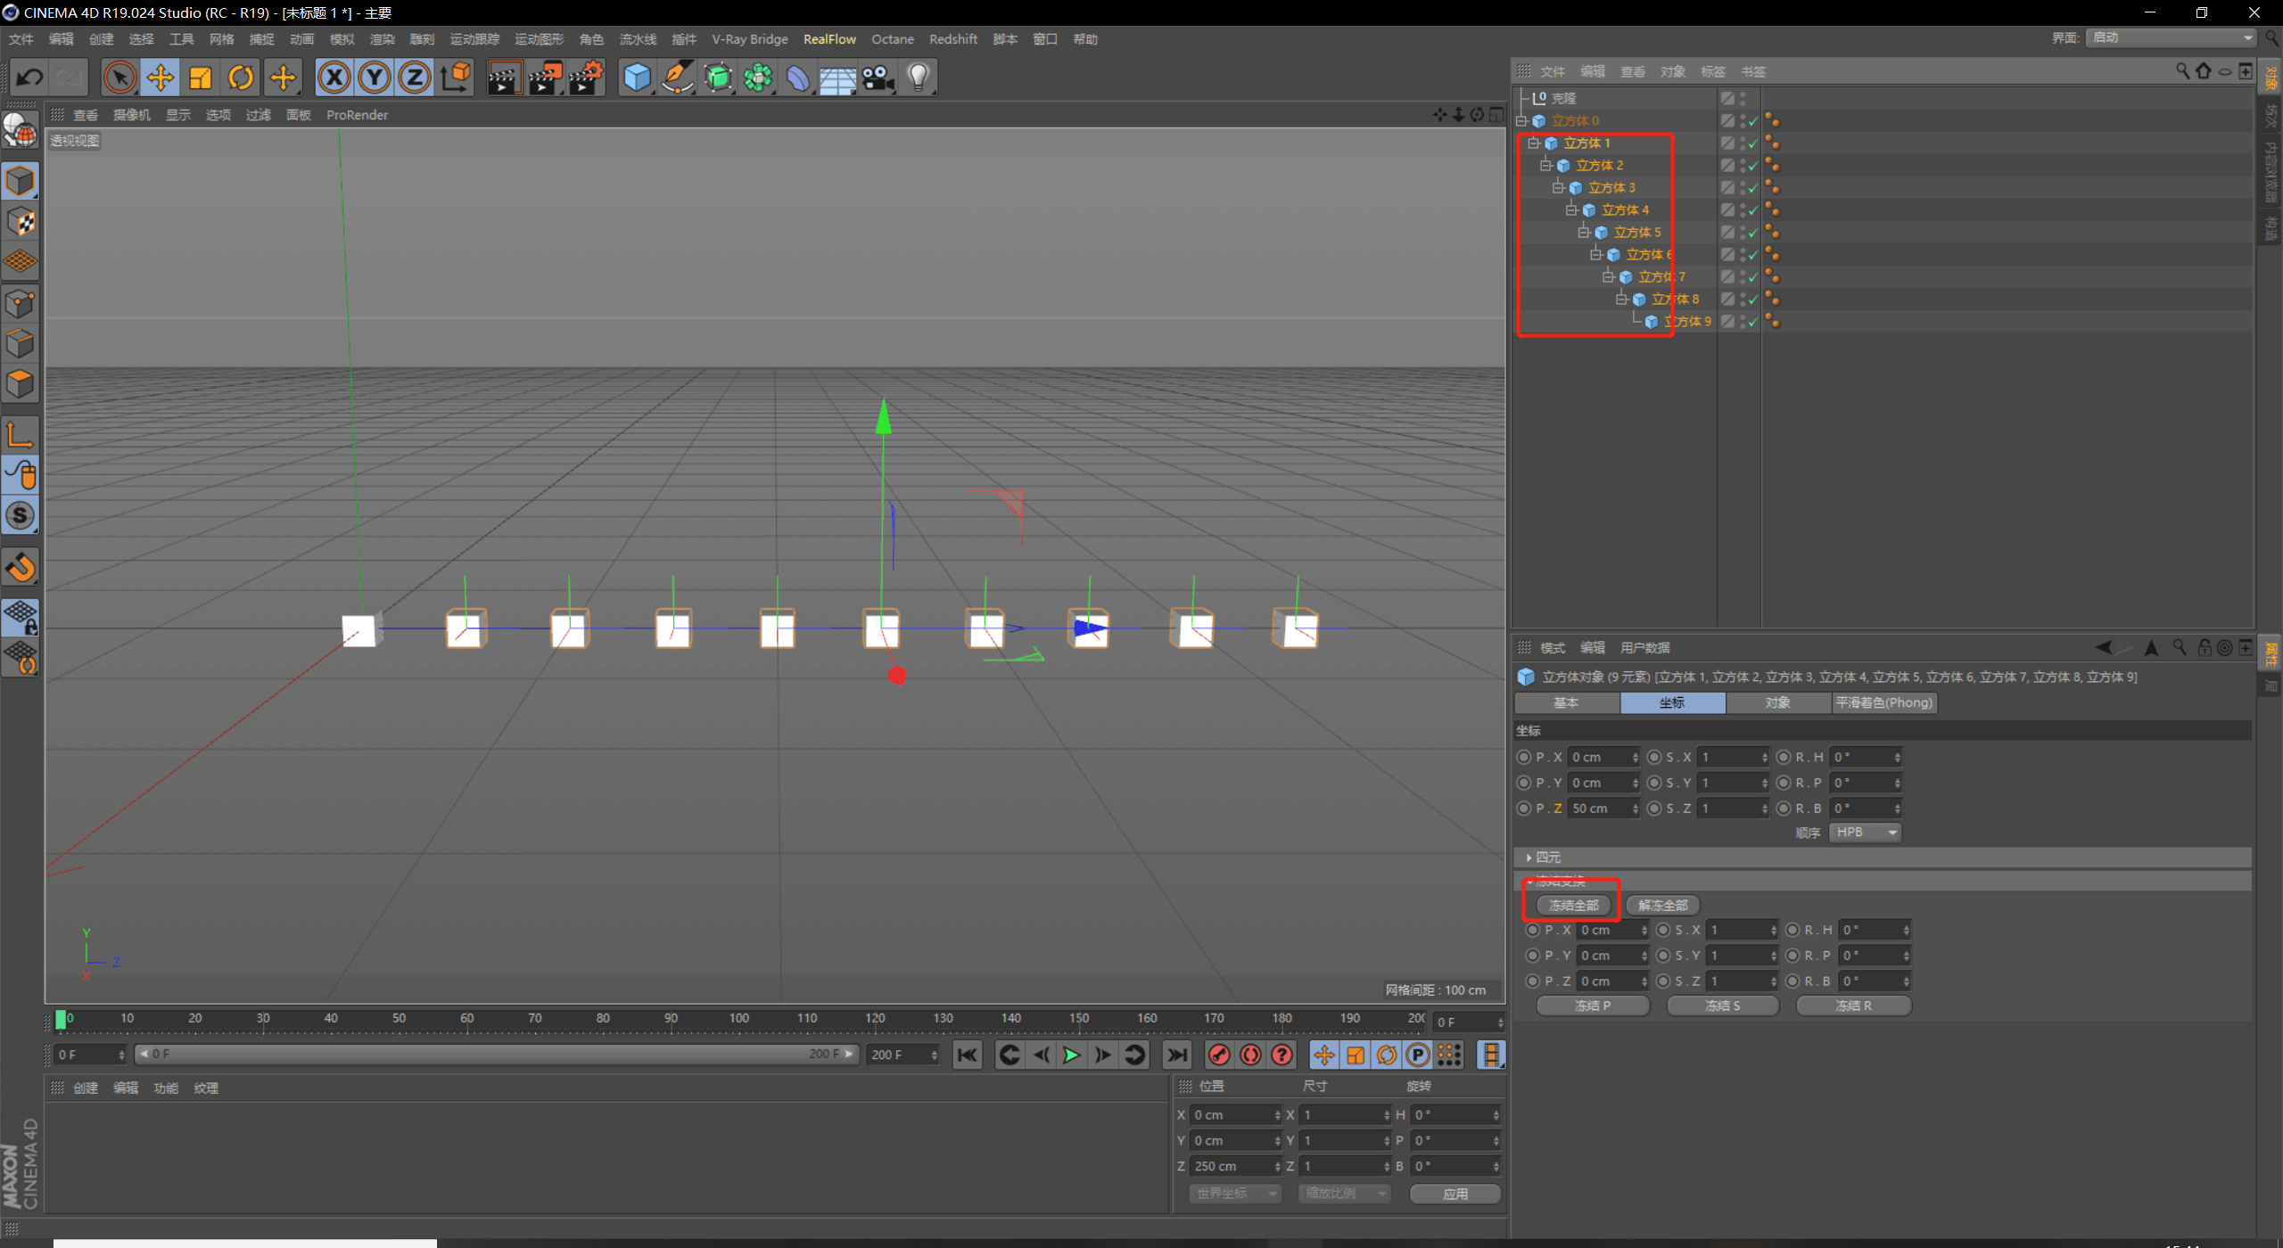
Task: Toggle the X-axis lock icon
Action: (x=334, y=78)
